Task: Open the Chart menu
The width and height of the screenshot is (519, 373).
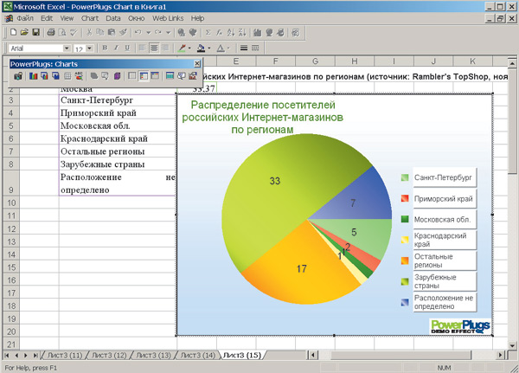Action: click(89, 17)
